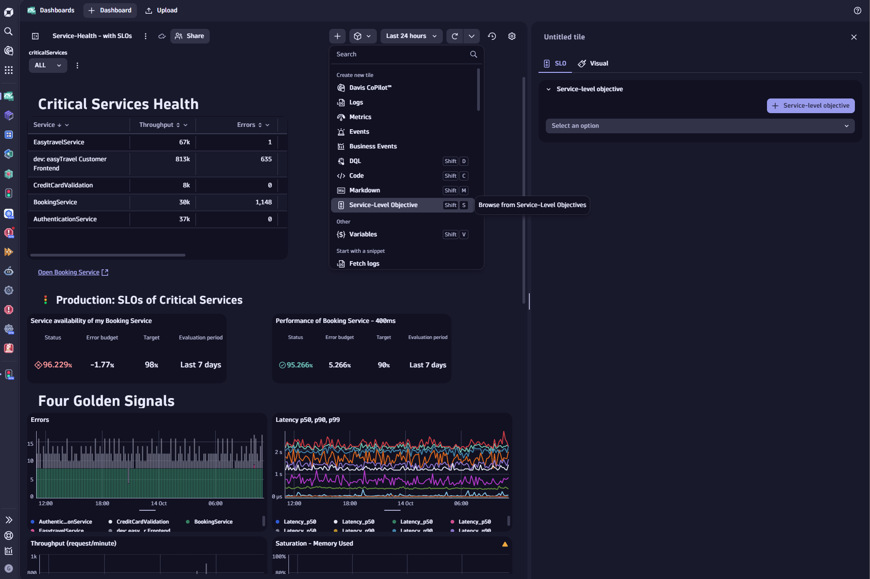Choose Markdown from the create tile menu
Screen dimensions: 870x579
click(x=364, y=190)
